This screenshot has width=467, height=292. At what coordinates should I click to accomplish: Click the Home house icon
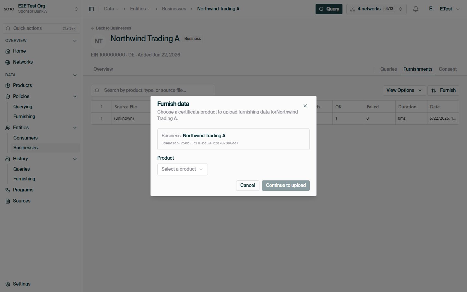click(8, 51)
